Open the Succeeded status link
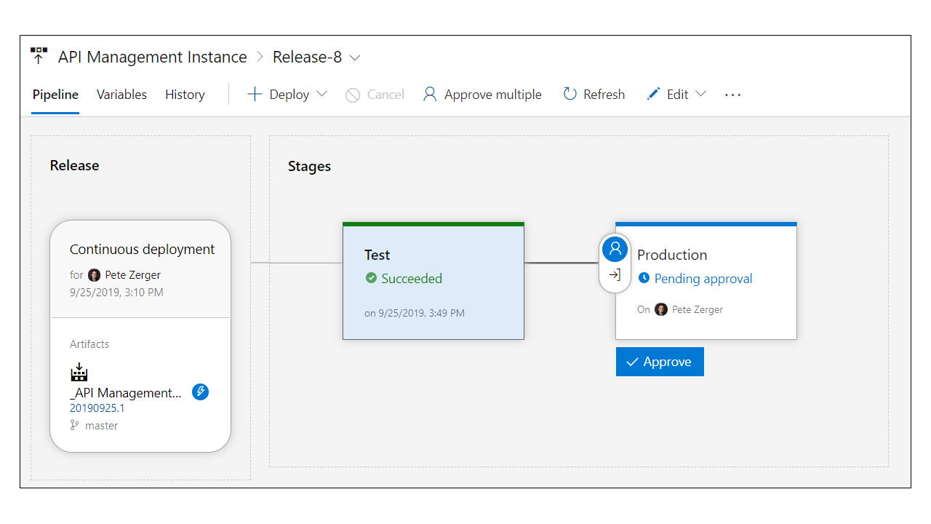 [x=412, y=279]
